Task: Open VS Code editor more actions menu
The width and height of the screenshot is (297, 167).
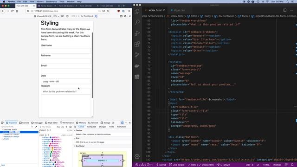Action: pos(291,10)
